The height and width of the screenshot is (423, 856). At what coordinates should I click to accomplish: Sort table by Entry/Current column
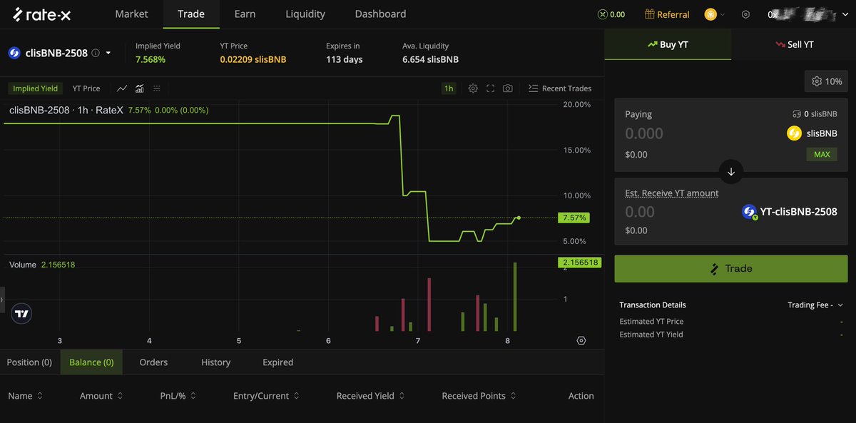point(266,396)
